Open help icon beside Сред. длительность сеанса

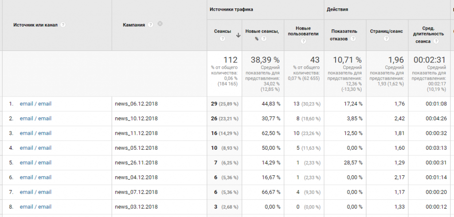click(x=436, y=41)
